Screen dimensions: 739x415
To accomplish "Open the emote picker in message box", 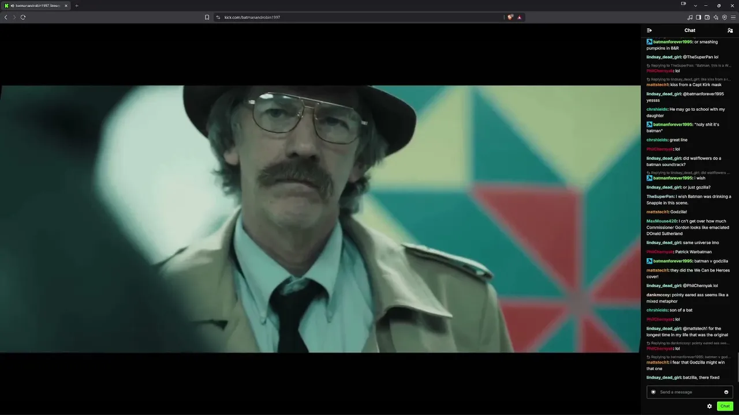I will (x=726, y=392).
